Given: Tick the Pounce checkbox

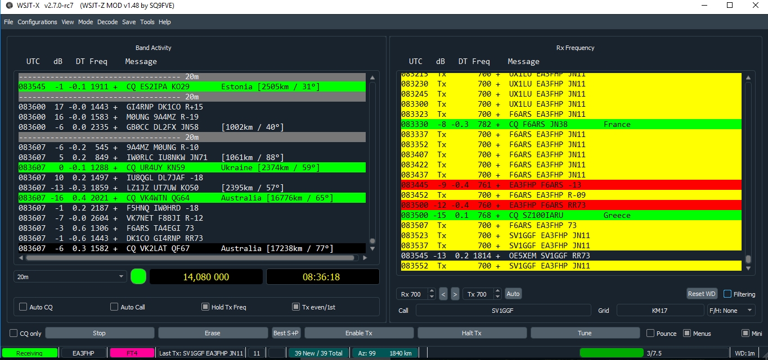Looking at the screenshot, I should (650, 333).
